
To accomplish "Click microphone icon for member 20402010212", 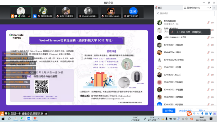I will [208, 90].
